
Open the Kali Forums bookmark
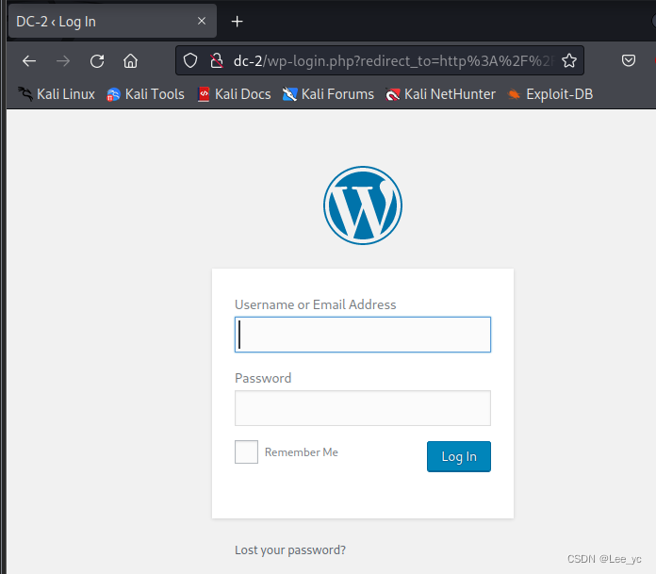point(328,94)
